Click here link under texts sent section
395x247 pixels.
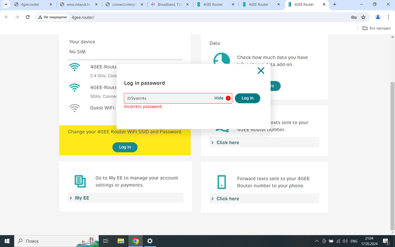(x=264, y=142)
